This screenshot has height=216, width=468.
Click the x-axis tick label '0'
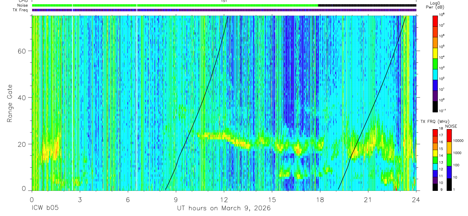32,199
